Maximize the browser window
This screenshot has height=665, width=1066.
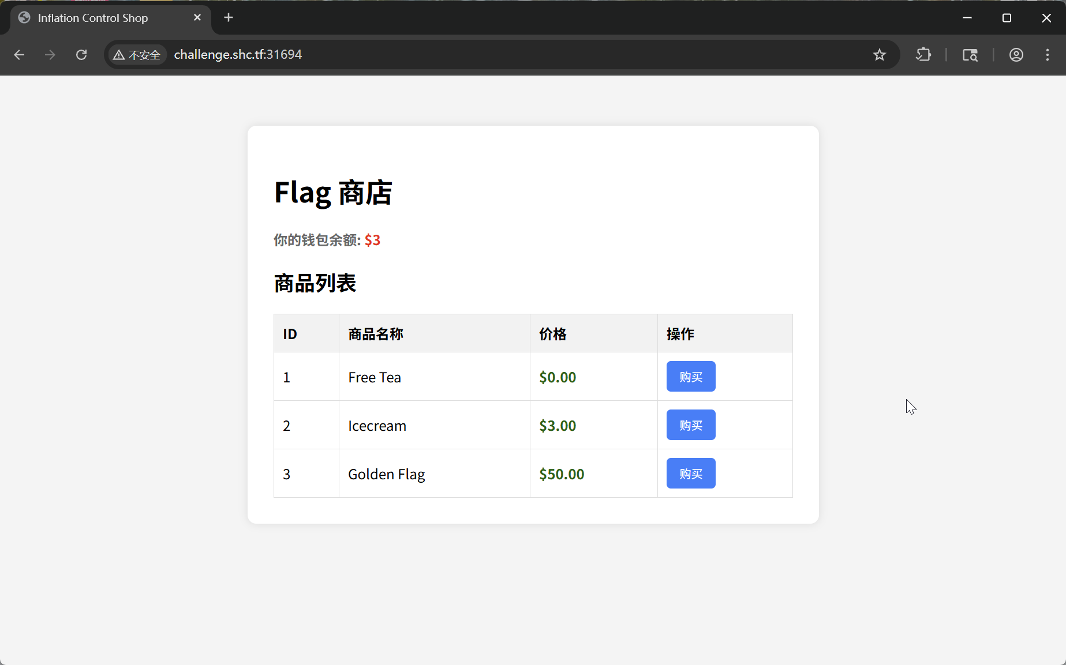(x=1007, y=18)
